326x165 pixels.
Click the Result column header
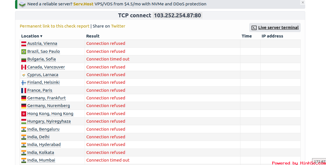93,36
